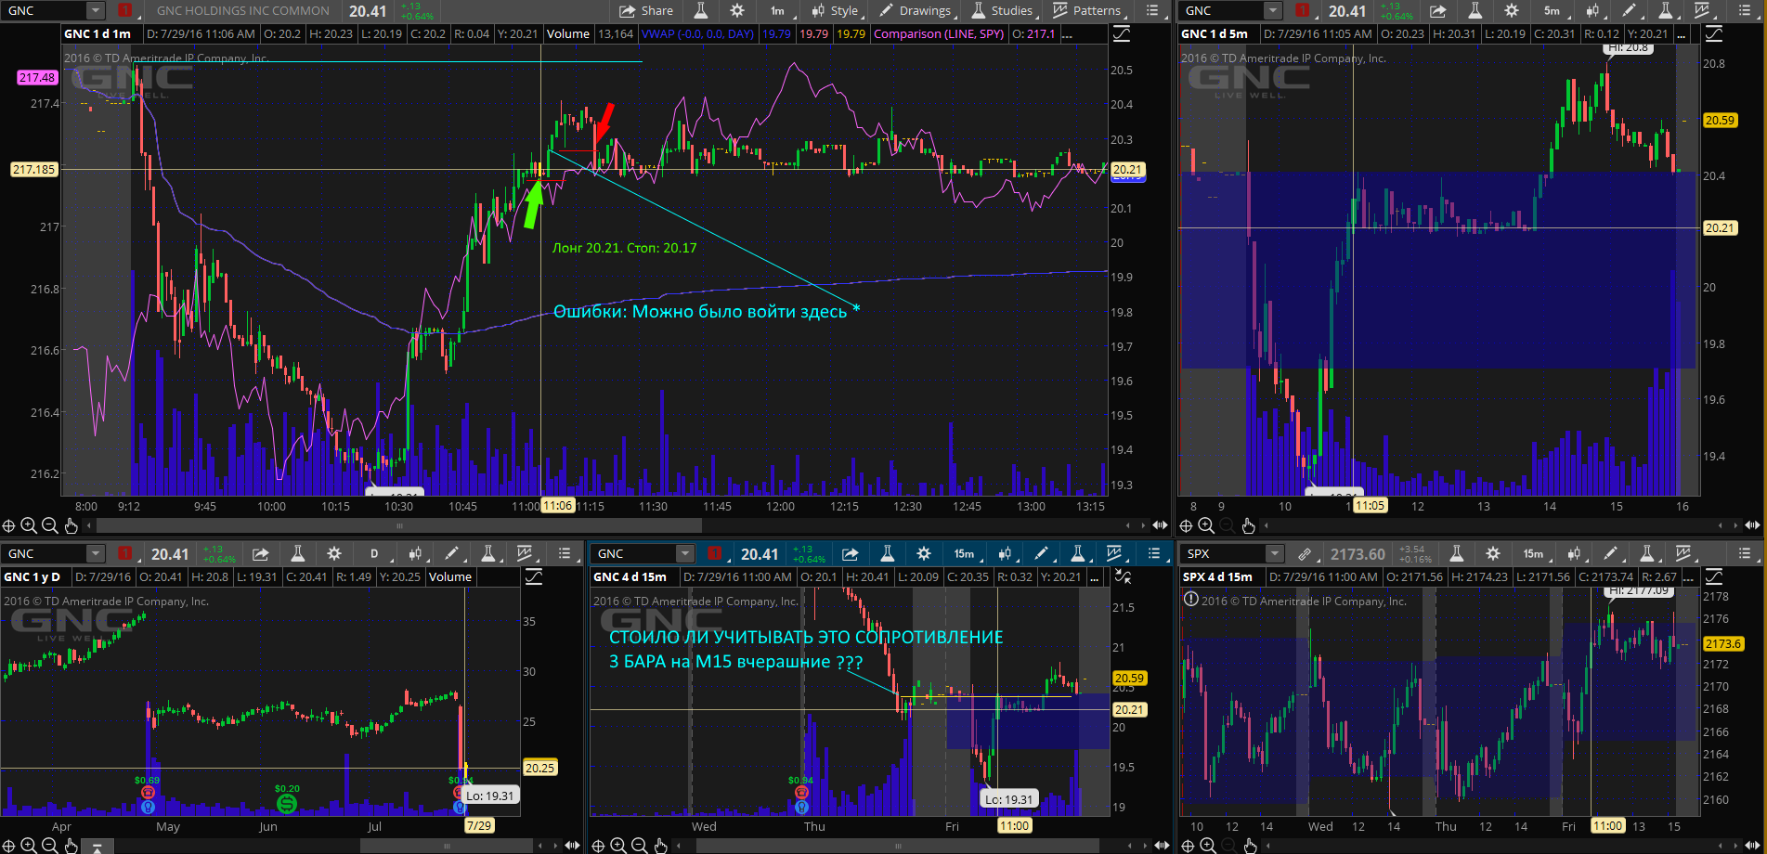Image resolution: width=1767 pixels, height=854 pixels.
Task: Click the red link color box in the daily chart
Action: 125,553
